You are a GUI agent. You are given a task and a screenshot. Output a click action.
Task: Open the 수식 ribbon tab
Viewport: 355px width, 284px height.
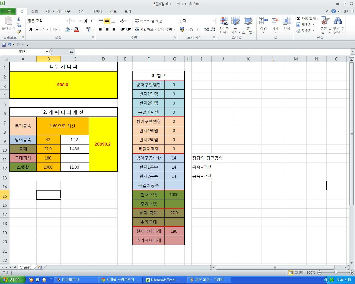(x=81, y=11)
